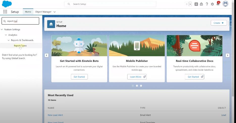Collapse the Analytics tree node
The image size is (236, 123).
pos(6,35)
